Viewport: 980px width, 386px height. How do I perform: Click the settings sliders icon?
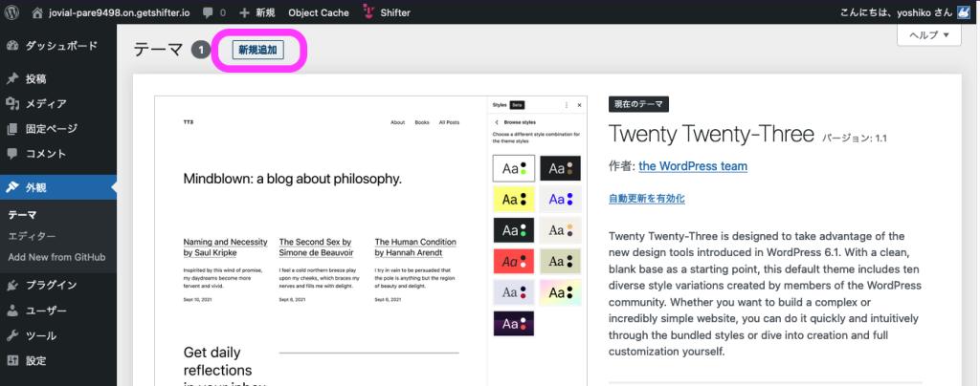point(12,360)
